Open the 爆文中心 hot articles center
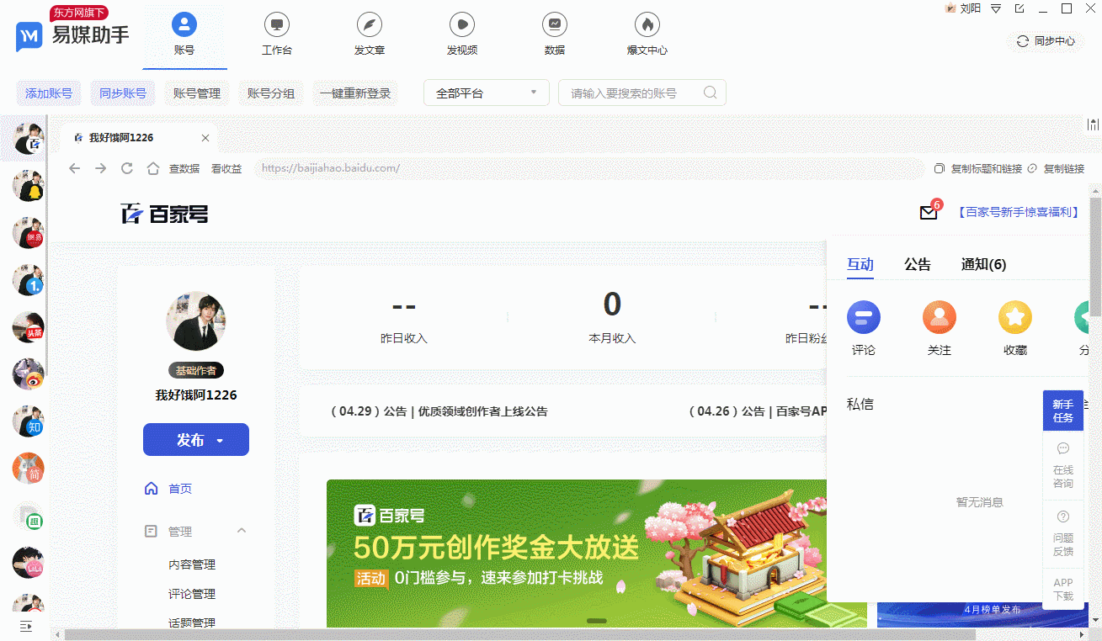Viewport: 1102px width, 641px height. [x=647, y=34]
